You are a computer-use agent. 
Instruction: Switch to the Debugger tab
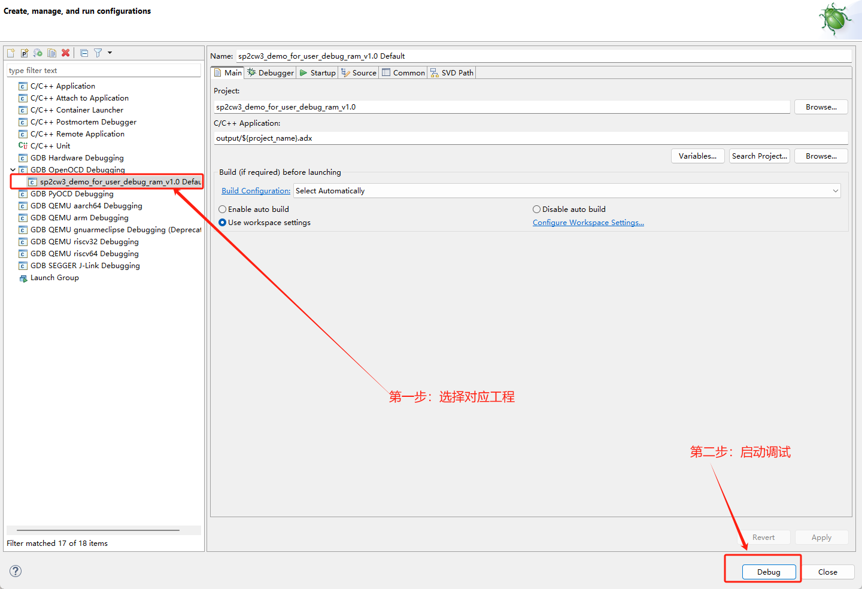click(x=271, y=73)
